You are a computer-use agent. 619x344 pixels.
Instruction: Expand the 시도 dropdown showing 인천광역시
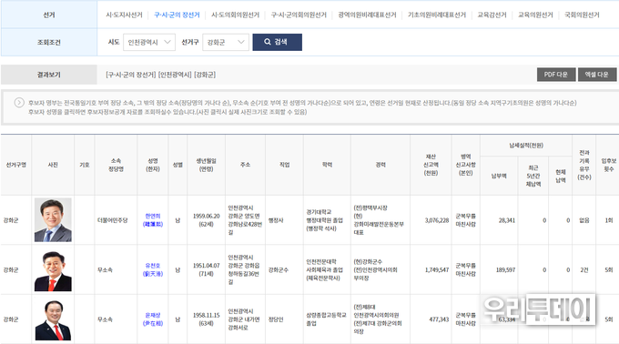coord(149,42)
